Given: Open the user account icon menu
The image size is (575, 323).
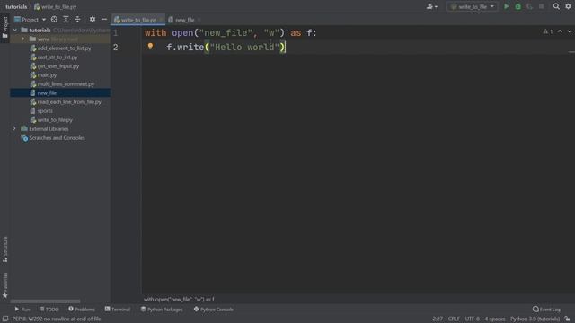Looking at the screenshot, I should (431, 6).
